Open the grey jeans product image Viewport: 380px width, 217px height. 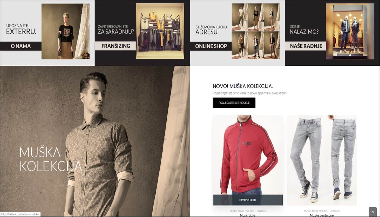click(x=322, y=160)
